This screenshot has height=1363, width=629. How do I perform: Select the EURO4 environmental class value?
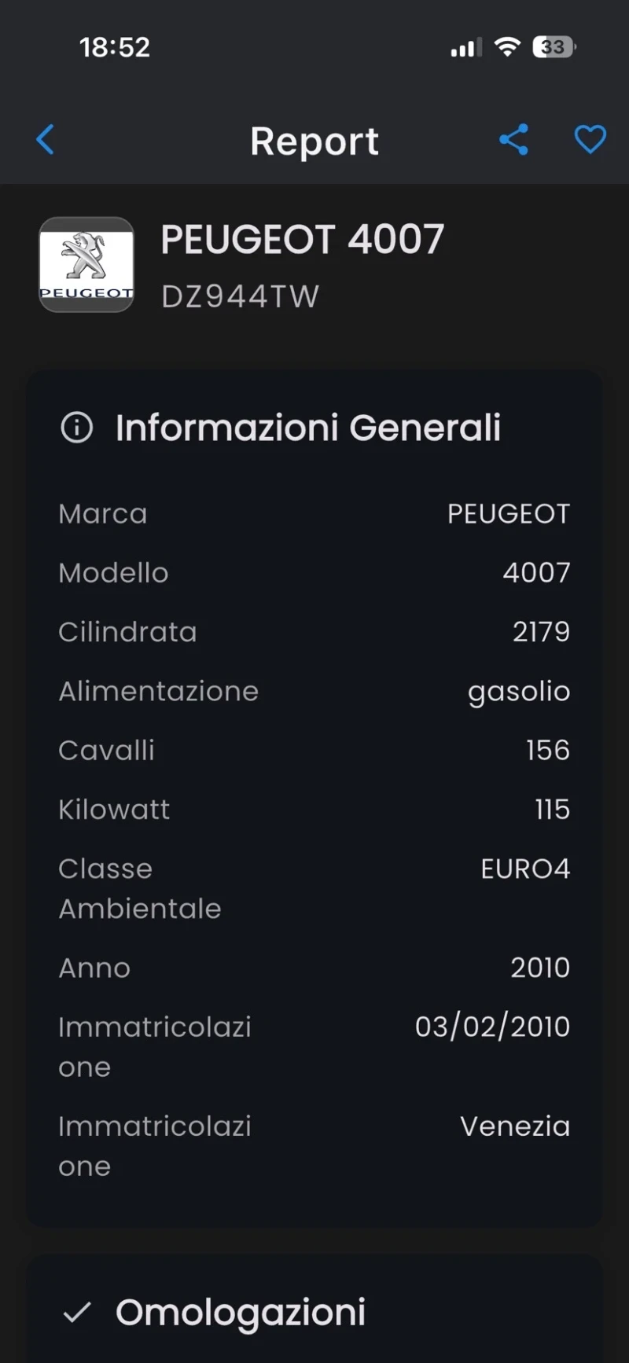click(525, 869)
